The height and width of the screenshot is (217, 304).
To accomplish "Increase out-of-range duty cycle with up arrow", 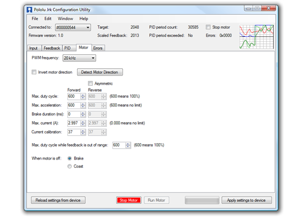I will [x=128, y=144].
